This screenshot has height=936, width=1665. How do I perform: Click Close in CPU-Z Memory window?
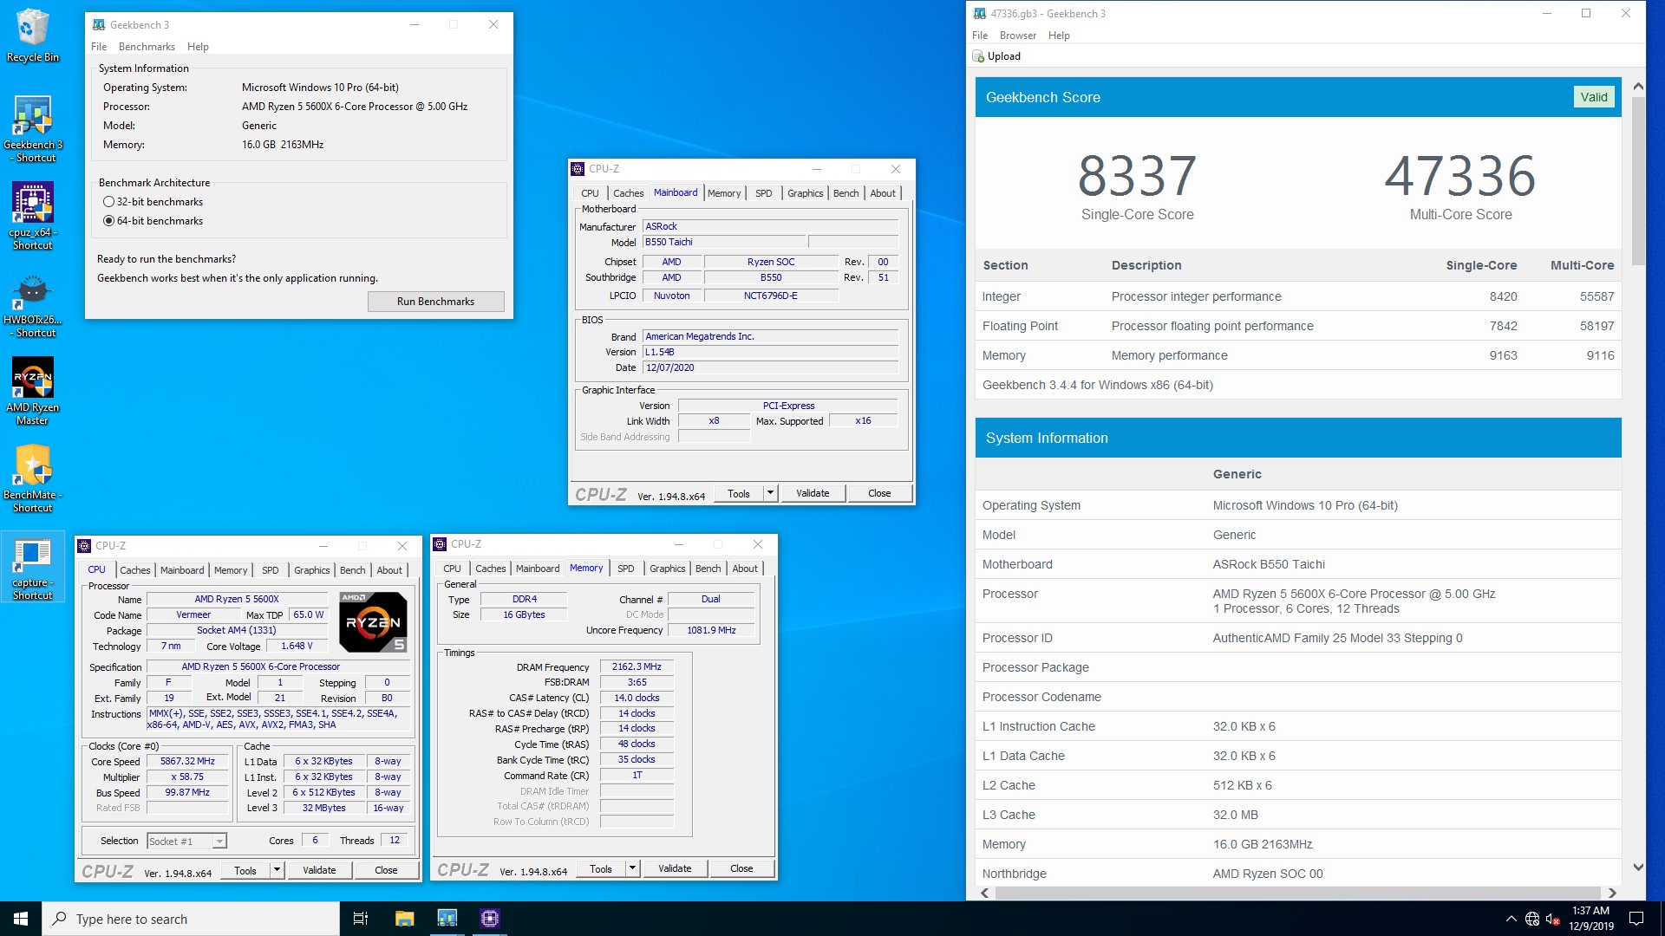click(741, 868)
